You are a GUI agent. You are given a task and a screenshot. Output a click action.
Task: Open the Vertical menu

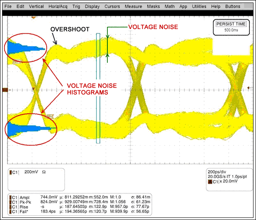[37, 7]
